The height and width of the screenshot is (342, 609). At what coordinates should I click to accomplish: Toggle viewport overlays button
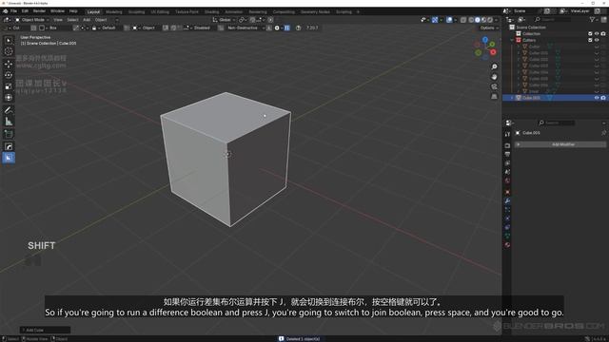click(x=449, y=20)
